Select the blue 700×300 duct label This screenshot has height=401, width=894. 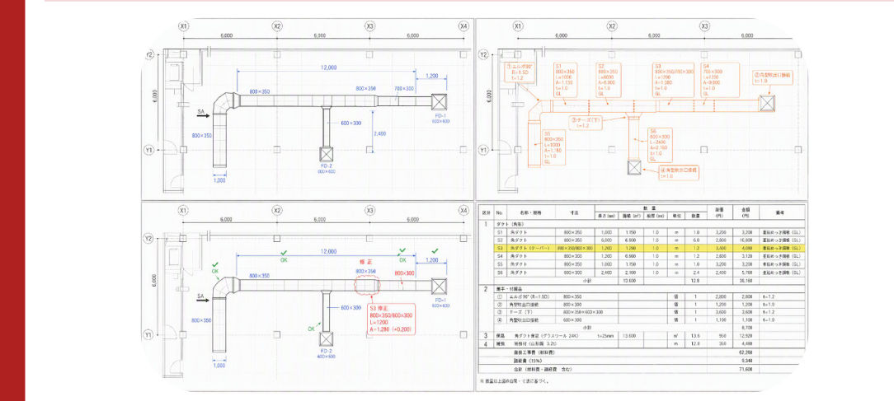pyautogui.click(x=405, y=89)
